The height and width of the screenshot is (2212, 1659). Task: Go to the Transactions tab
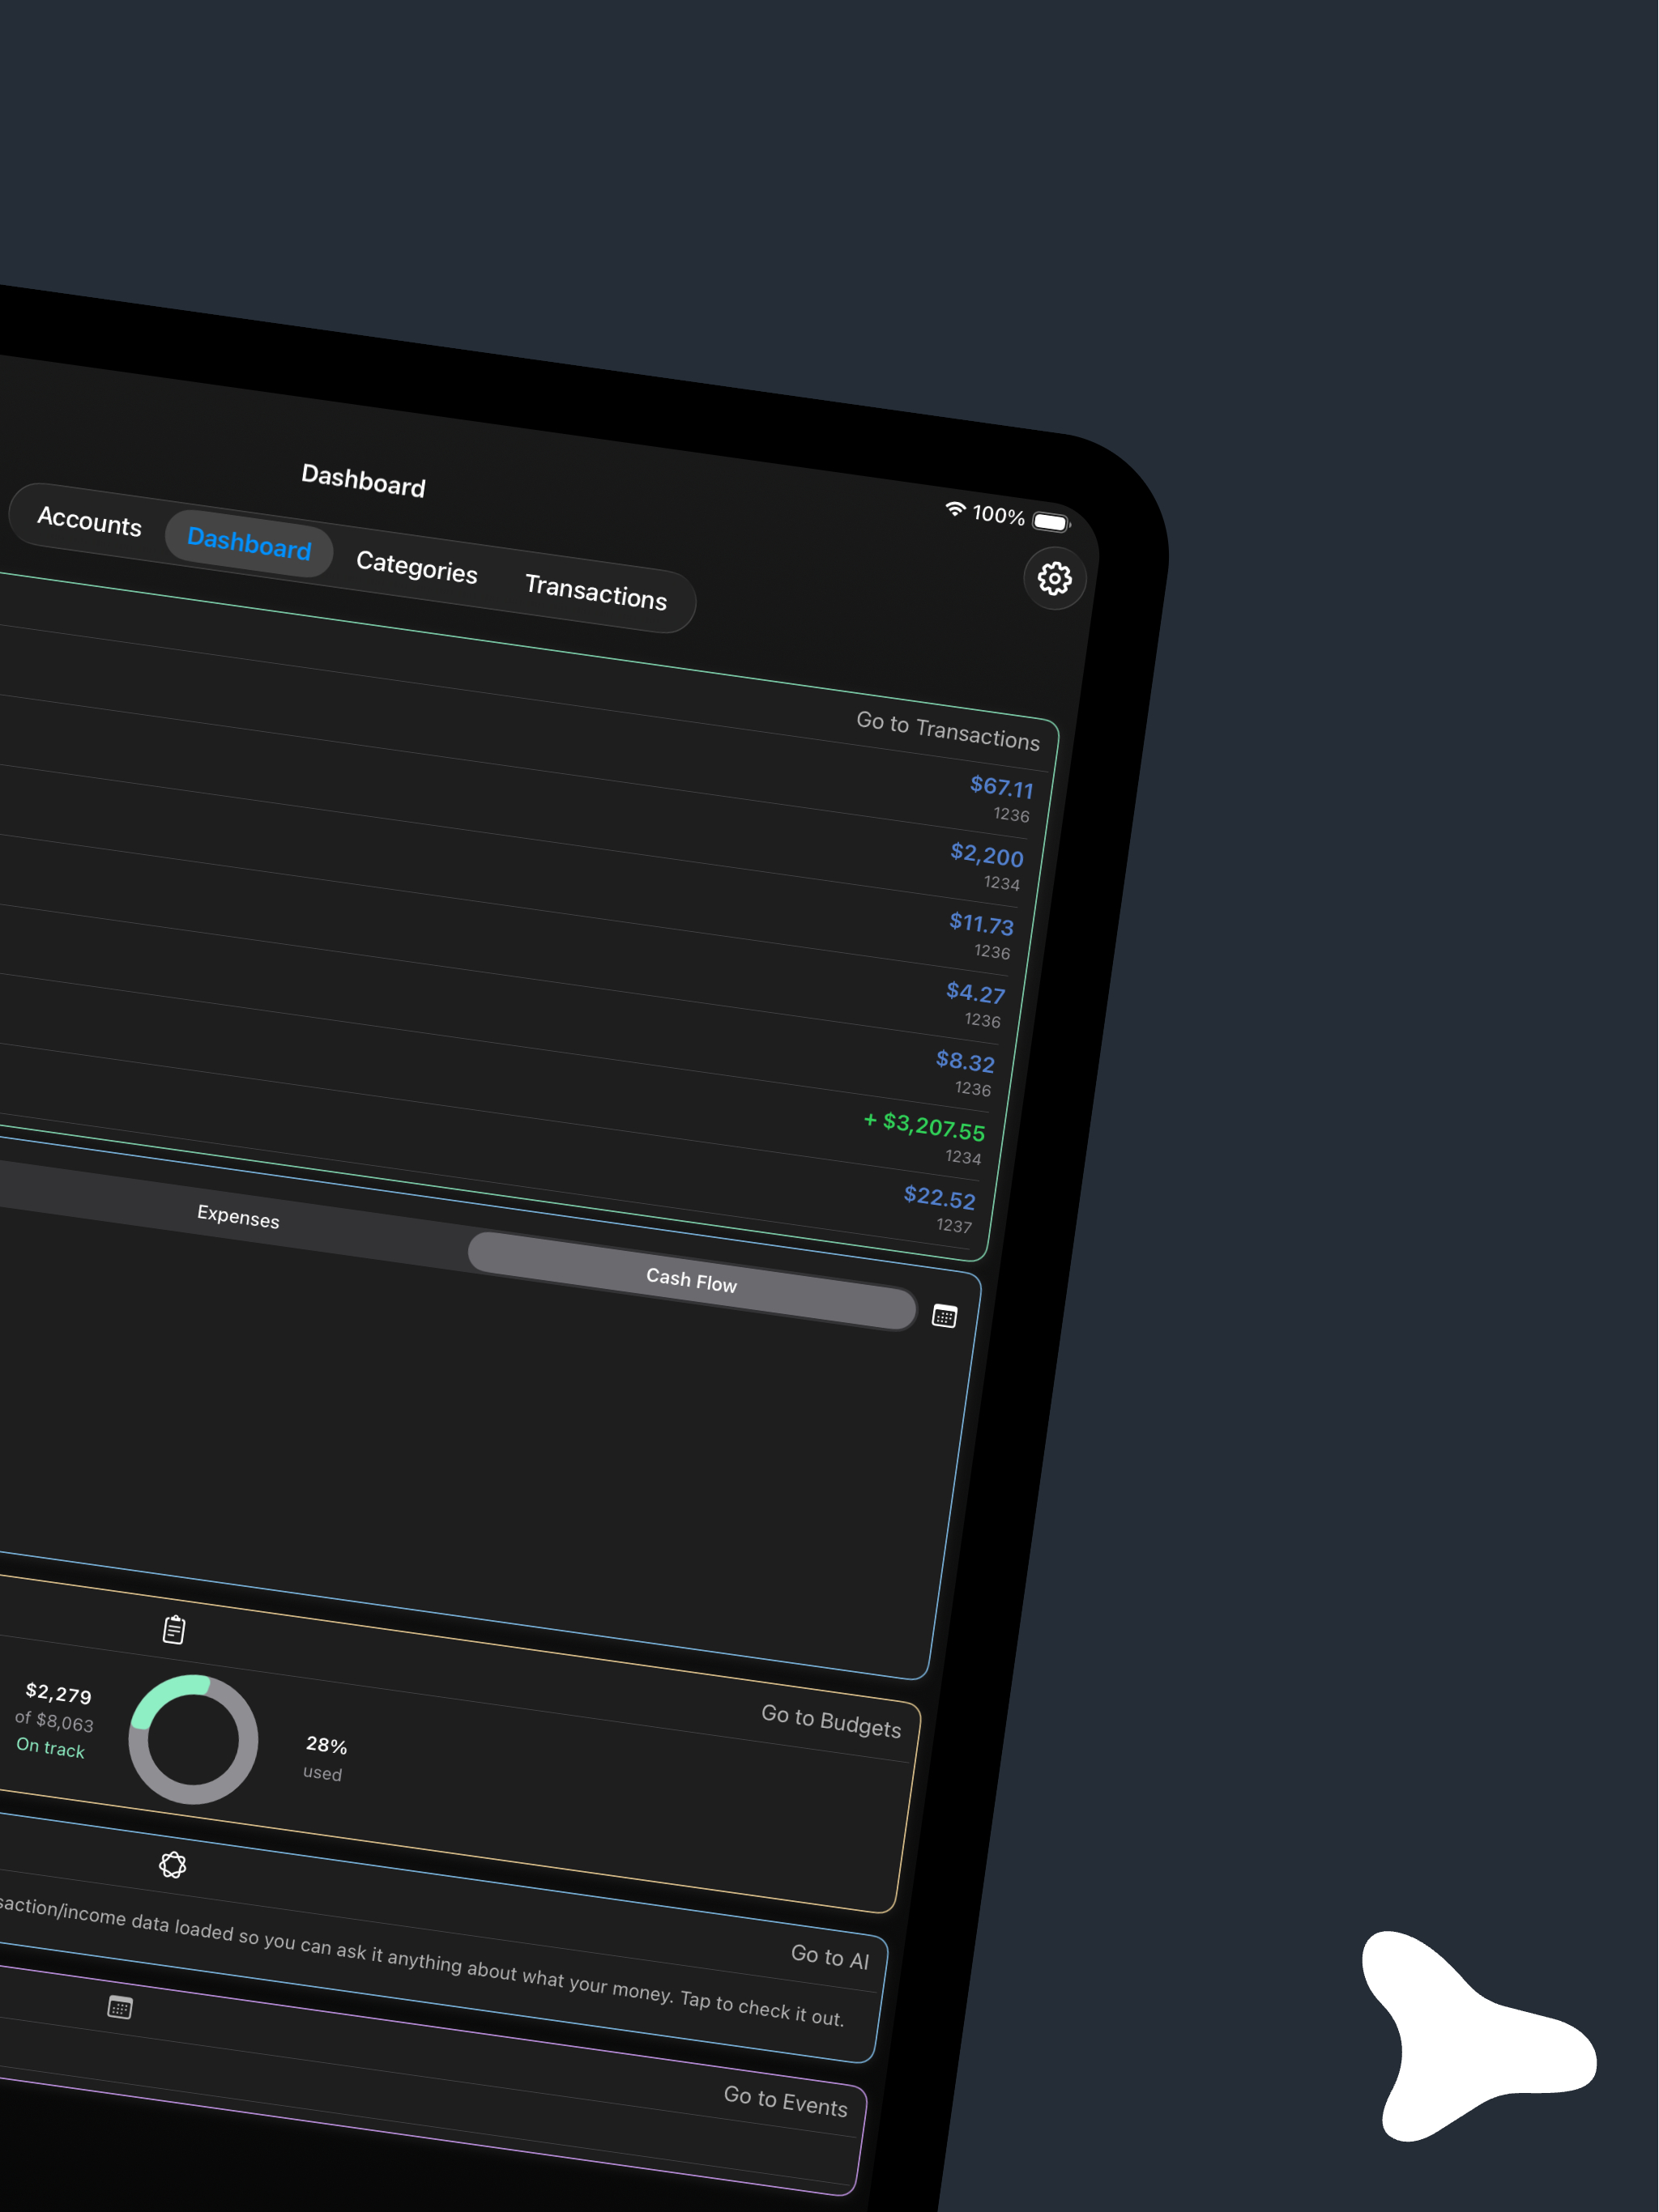[595, 591]
